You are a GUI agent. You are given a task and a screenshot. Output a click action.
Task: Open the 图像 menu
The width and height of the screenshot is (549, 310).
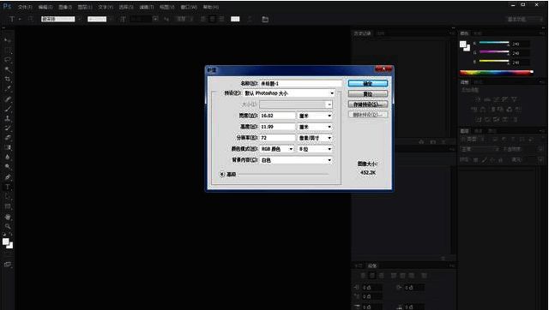point(65,7)
